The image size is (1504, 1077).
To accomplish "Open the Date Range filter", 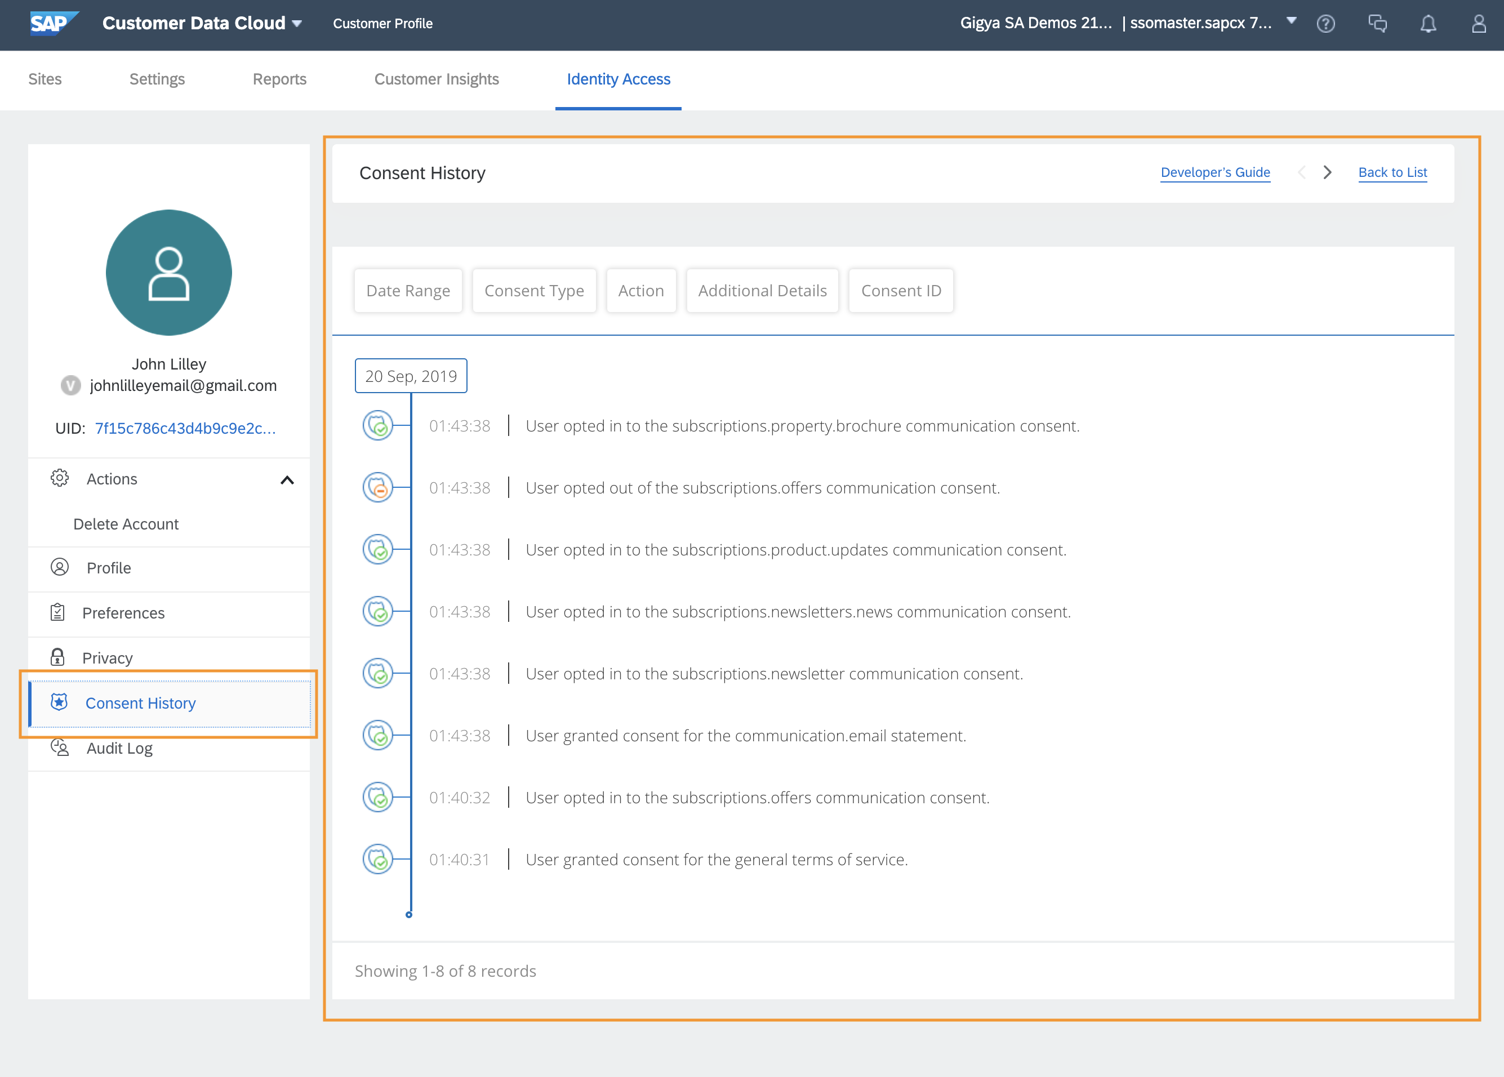I will tap(408, 291).
